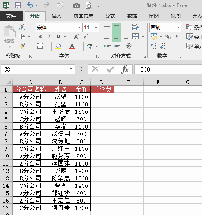Click Decrease Decimal icon

pyautogui.click(x=163, y=46)
